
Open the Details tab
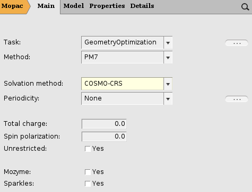[x=142, y=6]
